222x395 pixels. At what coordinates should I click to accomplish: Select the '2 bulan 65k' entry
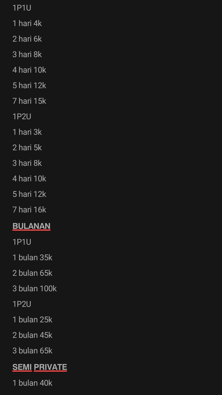33,273
